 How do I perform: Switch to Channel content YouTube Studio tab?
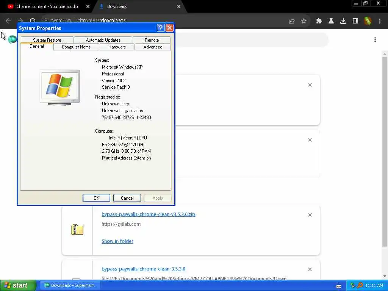click(47, 6)
